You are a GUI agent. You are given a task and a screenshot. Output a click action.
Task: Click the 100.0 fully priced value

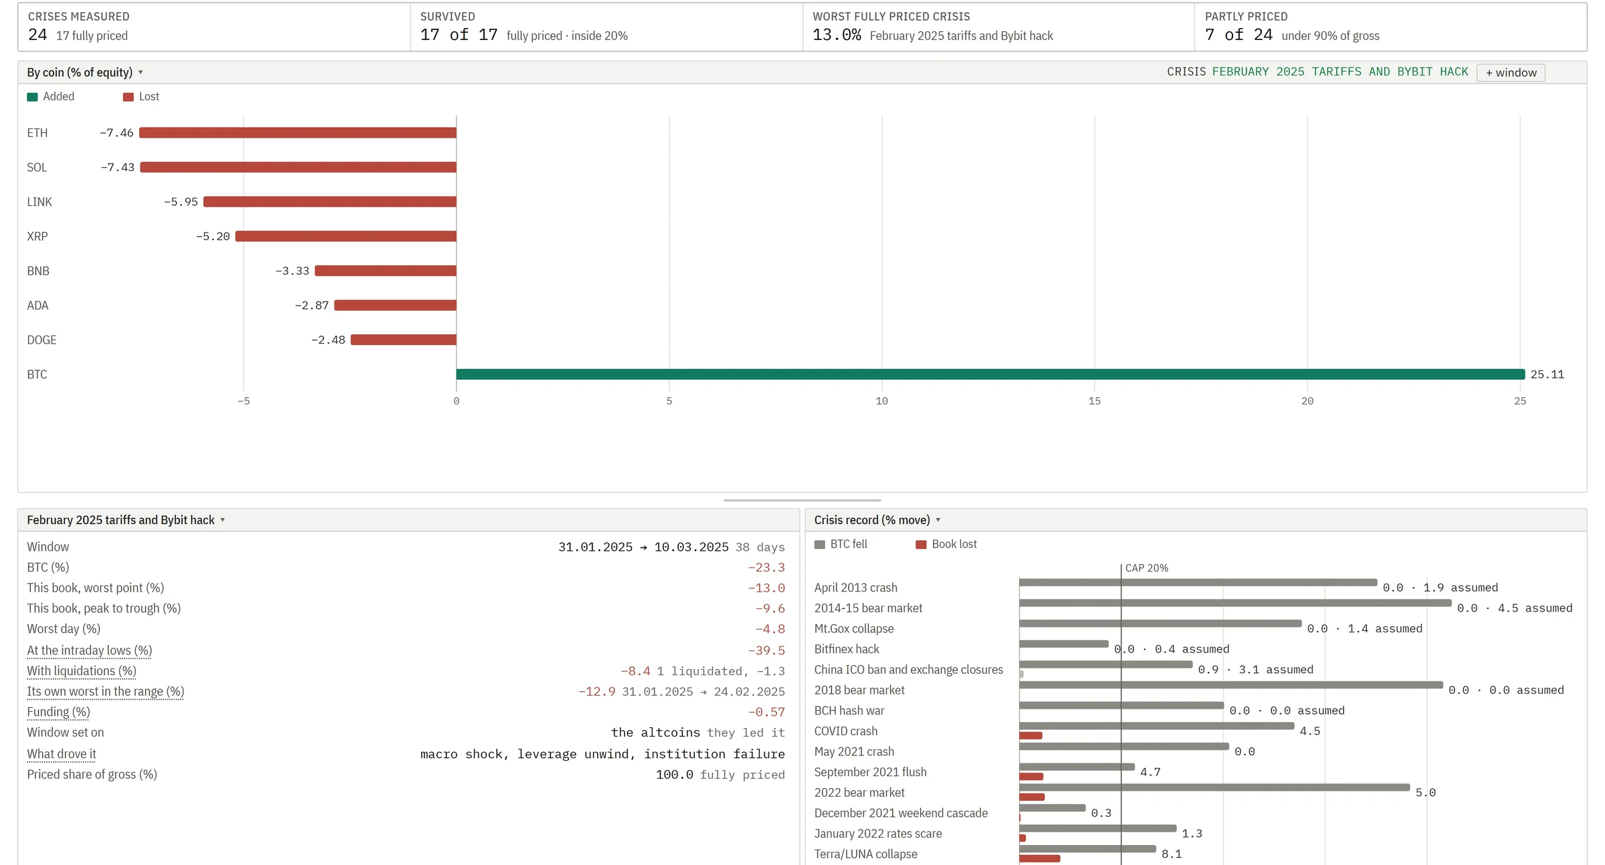coord(720,775)
